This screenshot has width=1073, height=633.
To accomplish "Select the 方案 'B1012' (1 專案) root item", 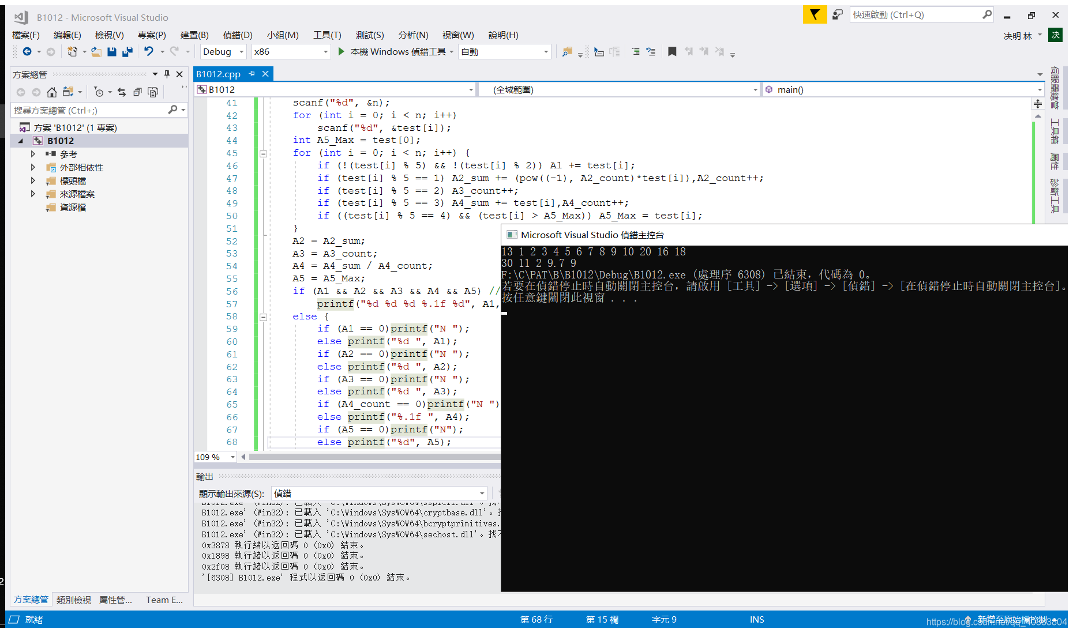I will pyautogui.click(x=75, y=127).
